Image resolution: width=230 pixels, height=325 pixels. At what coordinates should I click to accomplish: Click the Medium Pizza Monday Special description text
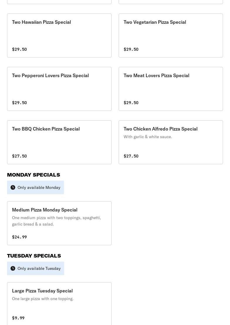[56, 221]
